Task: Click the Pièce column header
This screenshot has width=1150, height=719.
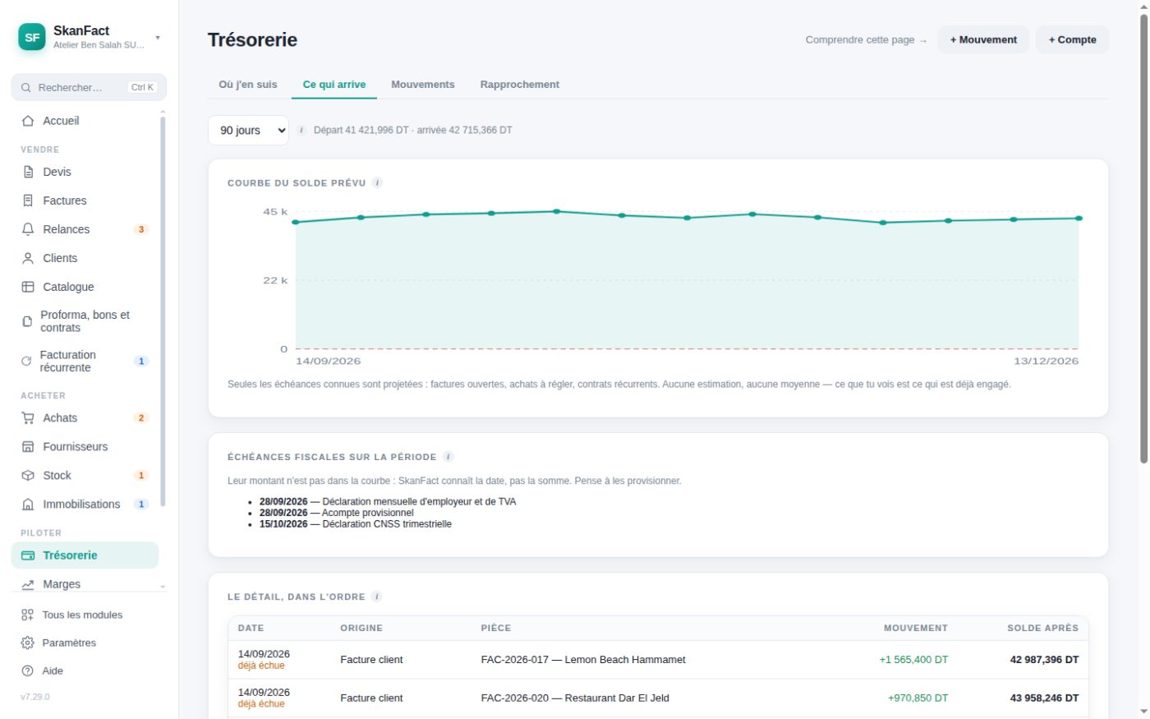Action: [496, 628]
